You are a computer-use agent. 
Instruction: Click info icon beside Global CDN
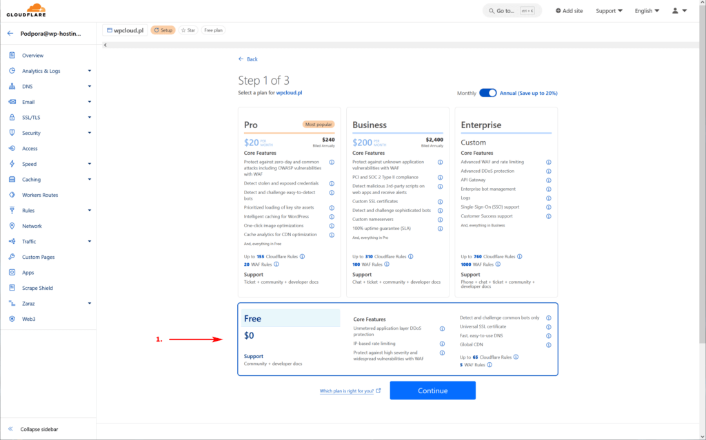tap(549, 344)
